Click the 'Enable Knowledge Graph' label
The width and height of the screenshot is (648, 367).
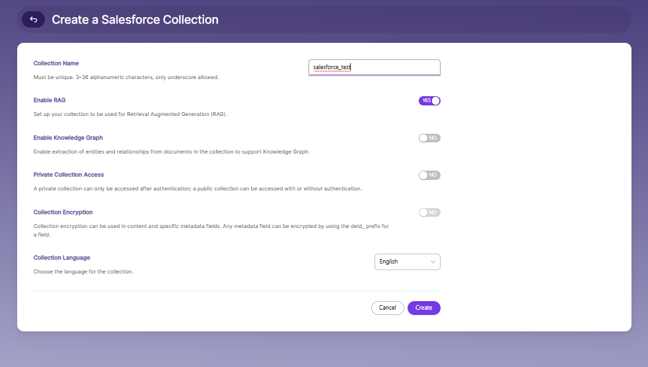click(x=68, y=138)
